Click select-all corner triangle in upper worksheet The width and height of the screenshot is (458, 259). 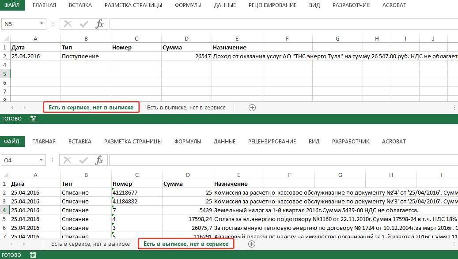click(x=6, y=38)
